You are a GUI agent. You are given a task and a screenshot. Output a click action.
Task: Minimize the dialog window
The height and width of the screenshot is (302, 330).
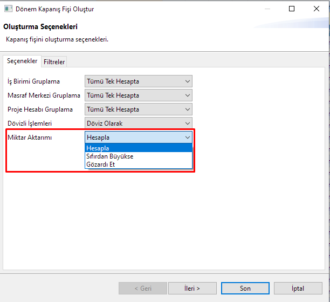pos(267,9)
